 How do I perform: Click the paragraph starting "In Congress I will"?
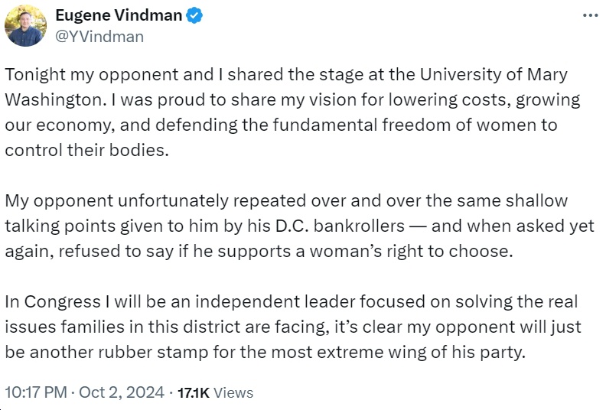[291, 327]
